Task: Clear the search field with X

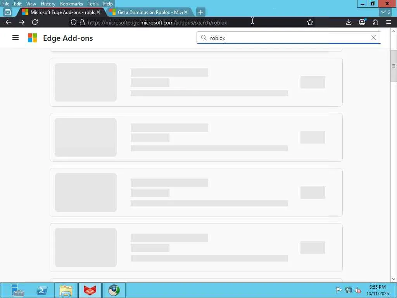Action: click(x=373, y=38)
